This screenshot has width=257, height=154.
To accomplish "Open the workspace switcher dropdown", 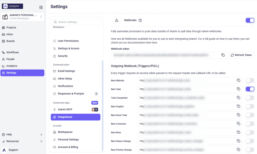I will (x=41, y=17).
